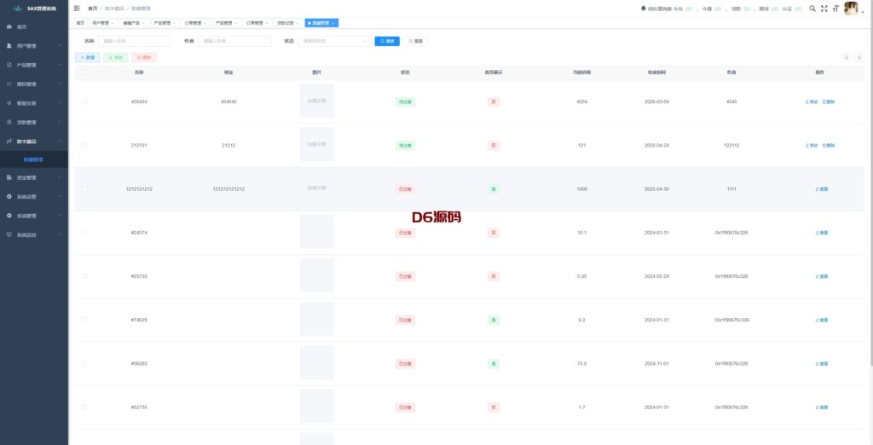Click 首页 in the breadcrumb
Viewport: 873px width, 445px height.
(x=92, y=9)
